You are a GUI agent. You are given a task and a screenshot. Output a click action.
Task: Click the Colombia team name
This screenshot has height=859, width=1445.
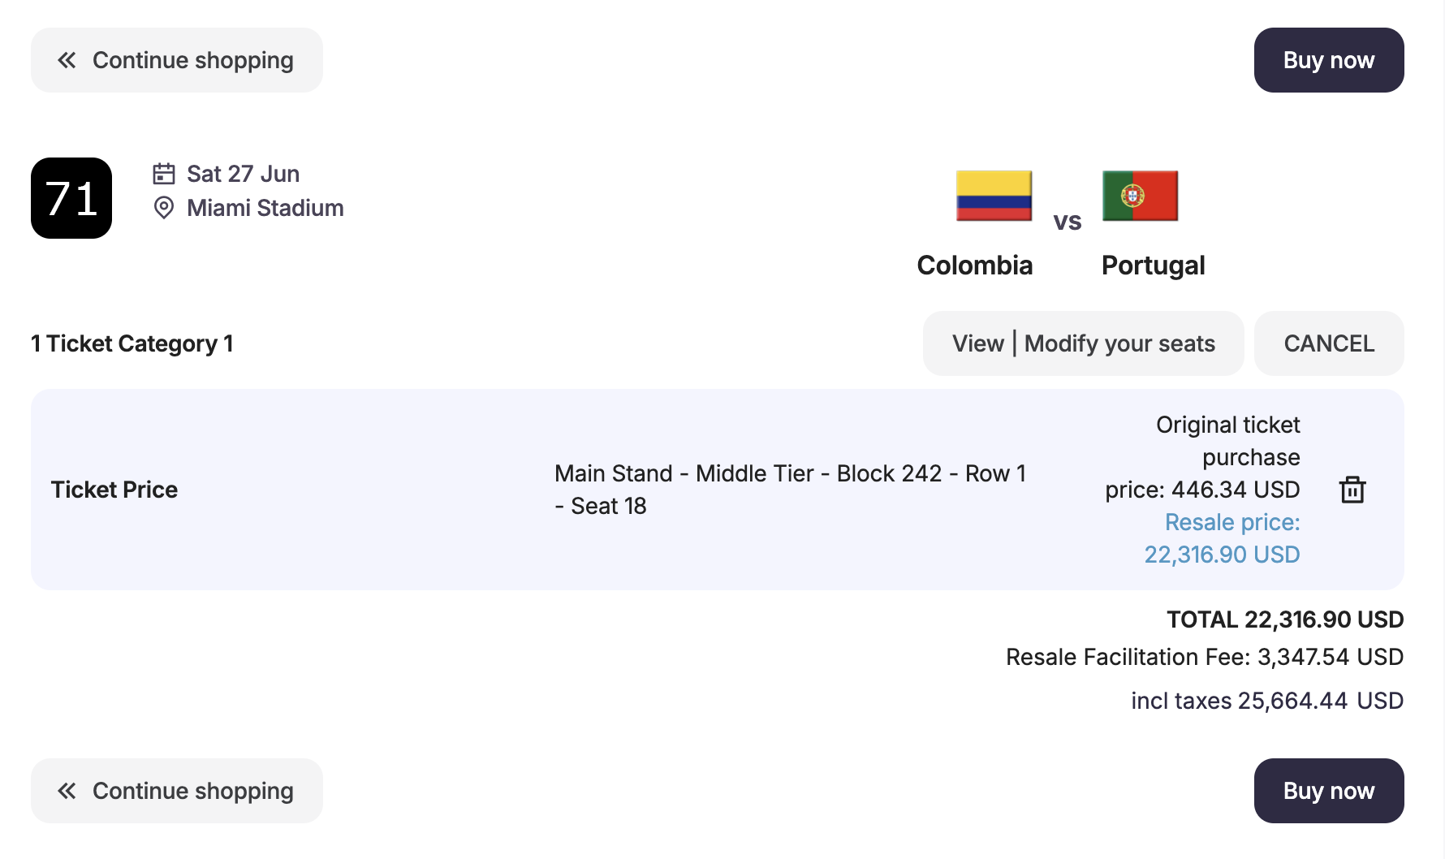[x=974, y=265]
